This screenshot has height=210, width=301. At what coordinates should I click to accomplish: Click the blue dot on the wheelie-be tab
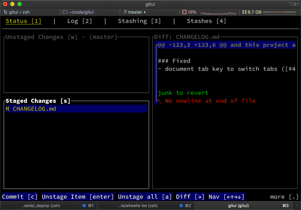coord(181,205)
